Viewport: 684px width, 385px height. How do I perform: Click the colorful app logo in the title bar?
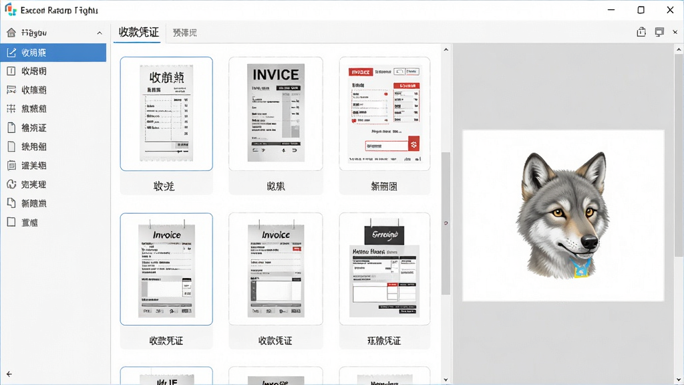pyautogui.click(x=11, y=9)
